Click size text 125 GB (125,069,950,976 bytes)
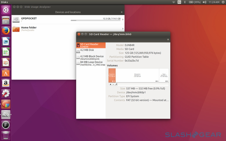 pyautogui.click(x=143, y=53)
